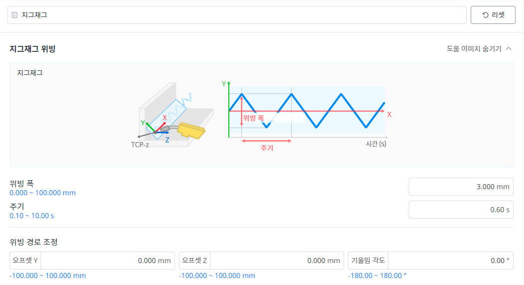Click the 시간 (s) axis label
This screenshot has width=524, height=285.
click(x=375, y=144)
